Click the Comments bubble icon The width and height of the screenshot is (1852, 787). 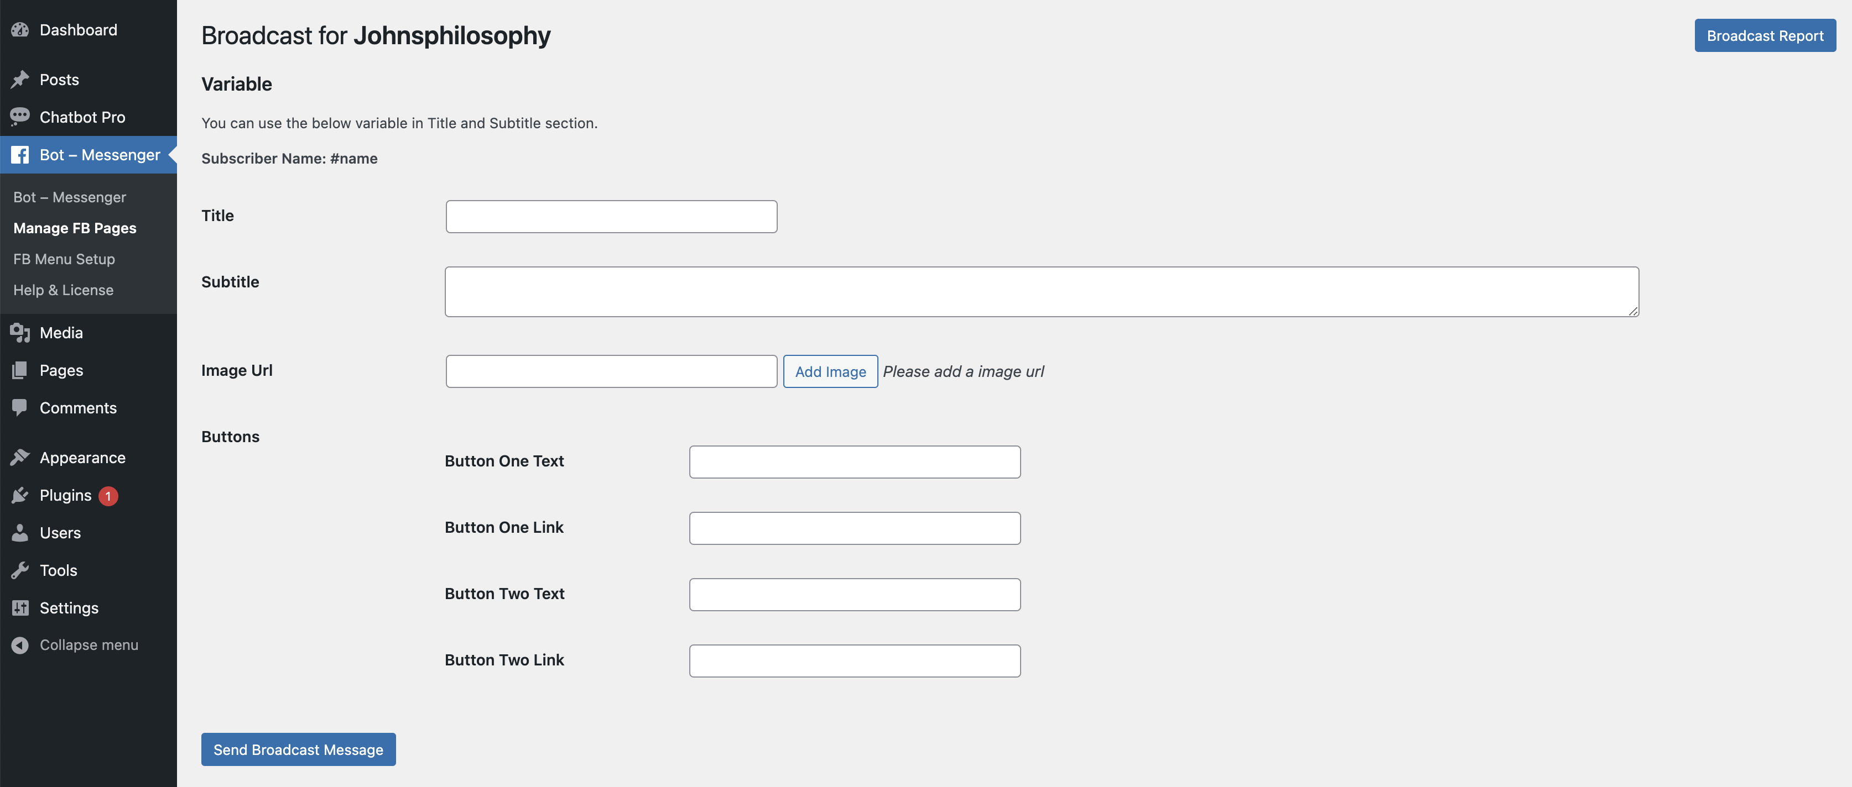coord(20,407)
